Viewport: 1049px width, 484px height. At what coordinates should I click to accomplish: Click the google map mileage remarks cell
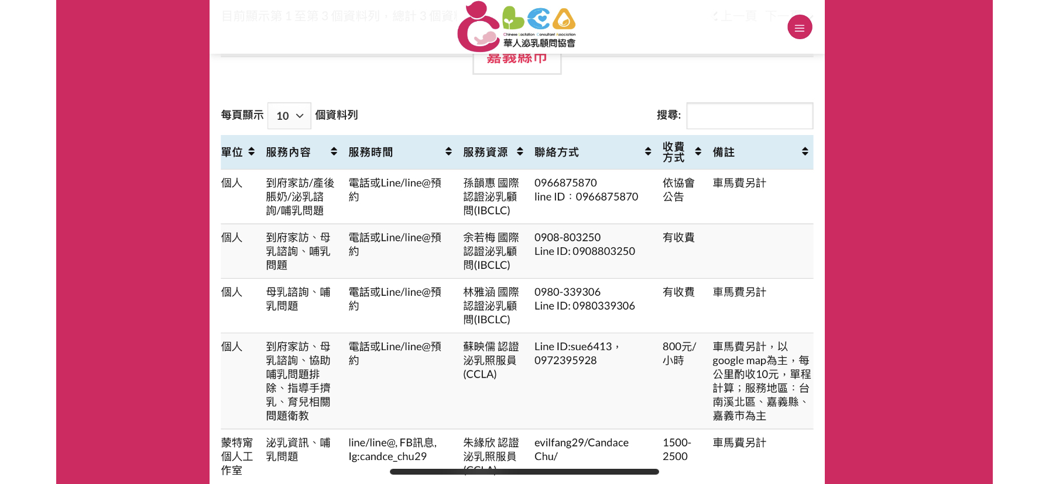[762, 381]
